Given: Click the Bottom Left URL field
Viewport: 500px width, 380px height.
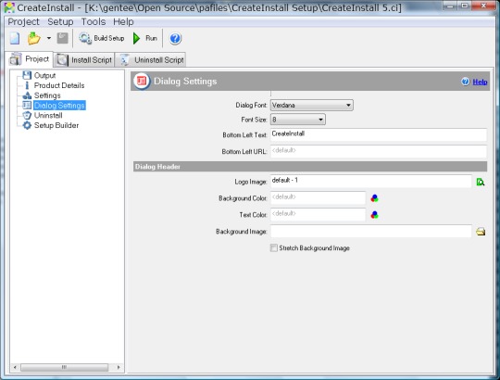Looking at the screenshot, I should 379,151.
